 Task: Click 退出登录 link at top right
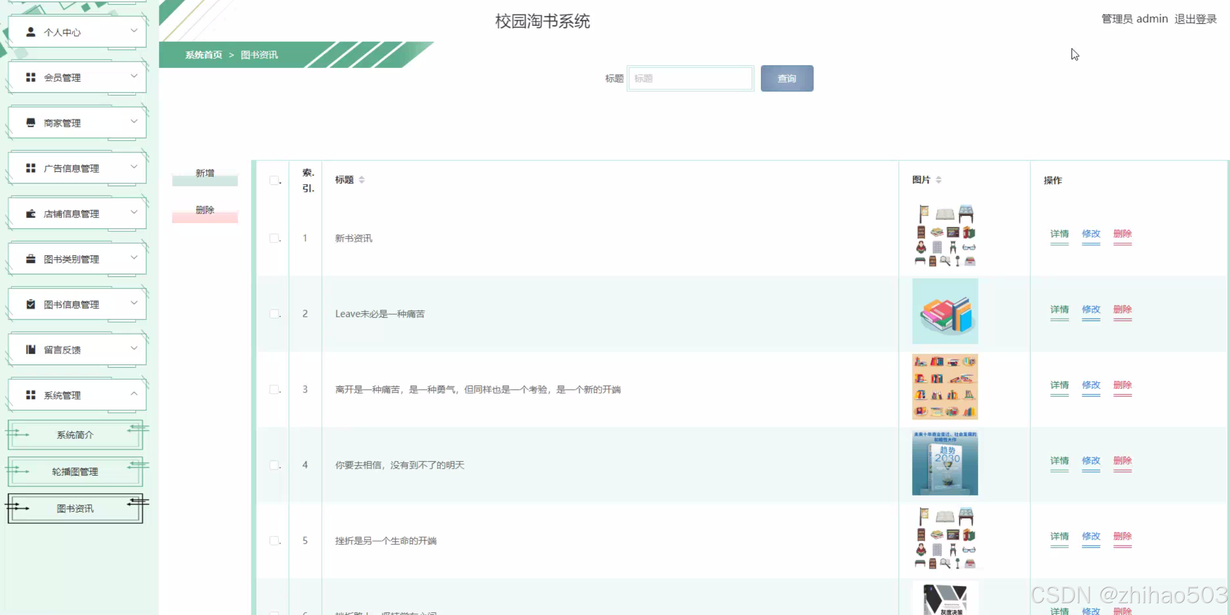point(1195,19)
